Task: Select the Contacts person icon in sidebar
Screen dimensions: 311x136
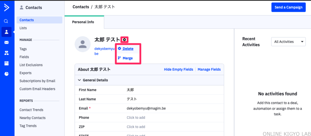Action: tap(6, 32)
